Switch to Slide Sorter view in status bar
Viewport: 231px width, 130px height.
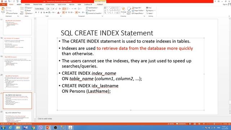coord(195,124)
